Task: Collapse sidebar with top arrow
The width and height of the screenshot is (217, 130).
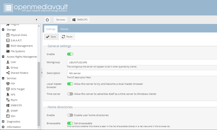Action: (x=36, y=19)
